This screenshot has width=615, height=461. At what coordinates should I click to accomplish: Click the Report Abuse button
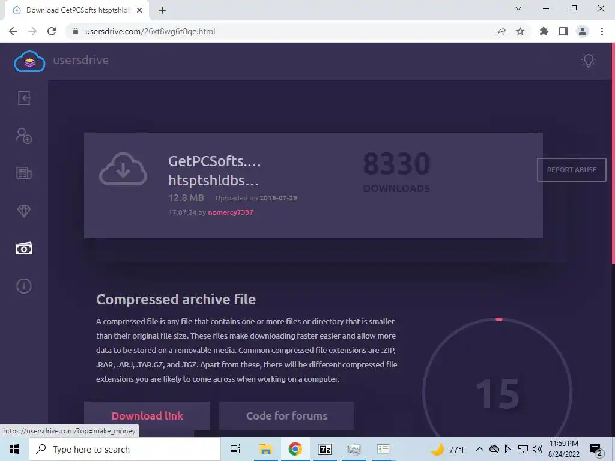coord(572,170)
